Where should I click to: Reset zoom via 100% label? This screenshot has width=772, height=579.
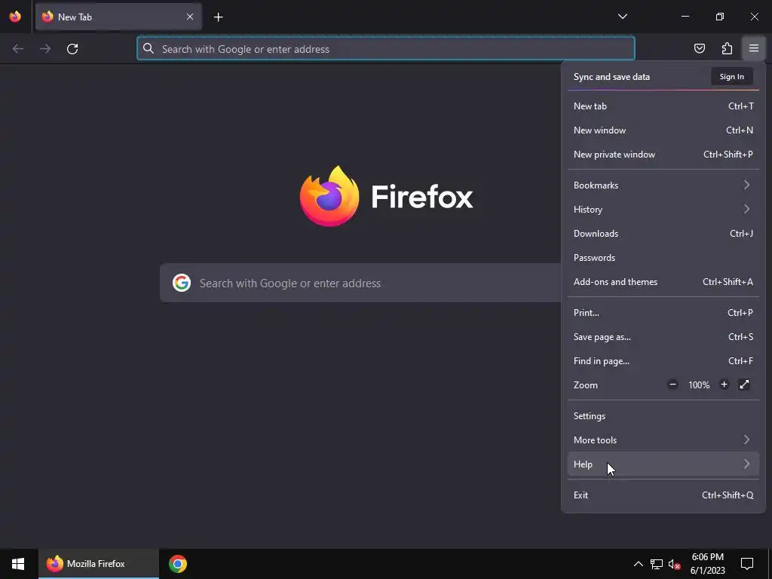pyautogui.click(x=699, y=385)
